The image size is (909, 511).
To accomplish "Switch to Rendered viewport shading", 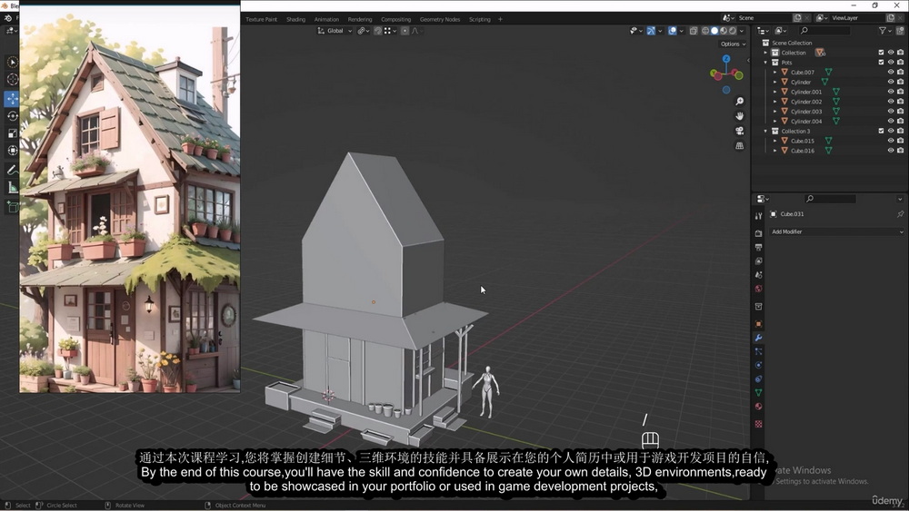I will [733, 31].
